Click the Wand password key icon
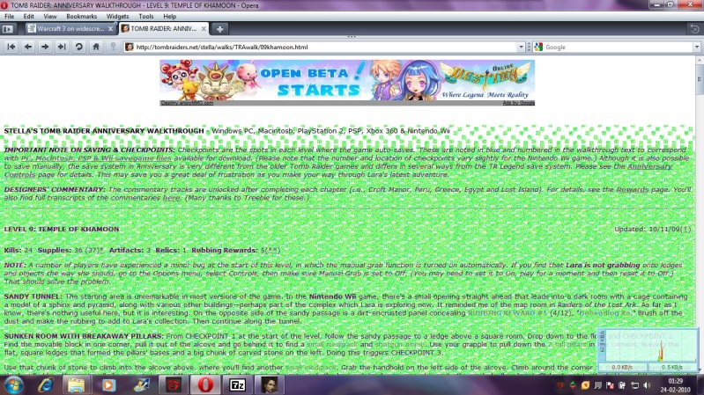704x395 pixels. click(x=113, y=47)
